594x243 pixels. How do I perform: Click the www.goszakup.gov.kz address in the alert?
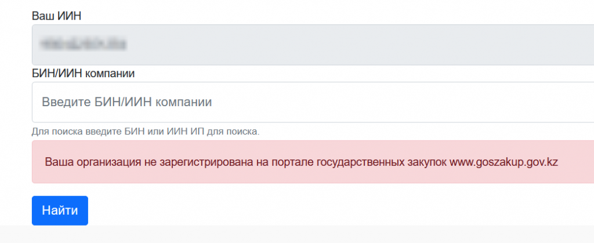[x=504, y=162]
